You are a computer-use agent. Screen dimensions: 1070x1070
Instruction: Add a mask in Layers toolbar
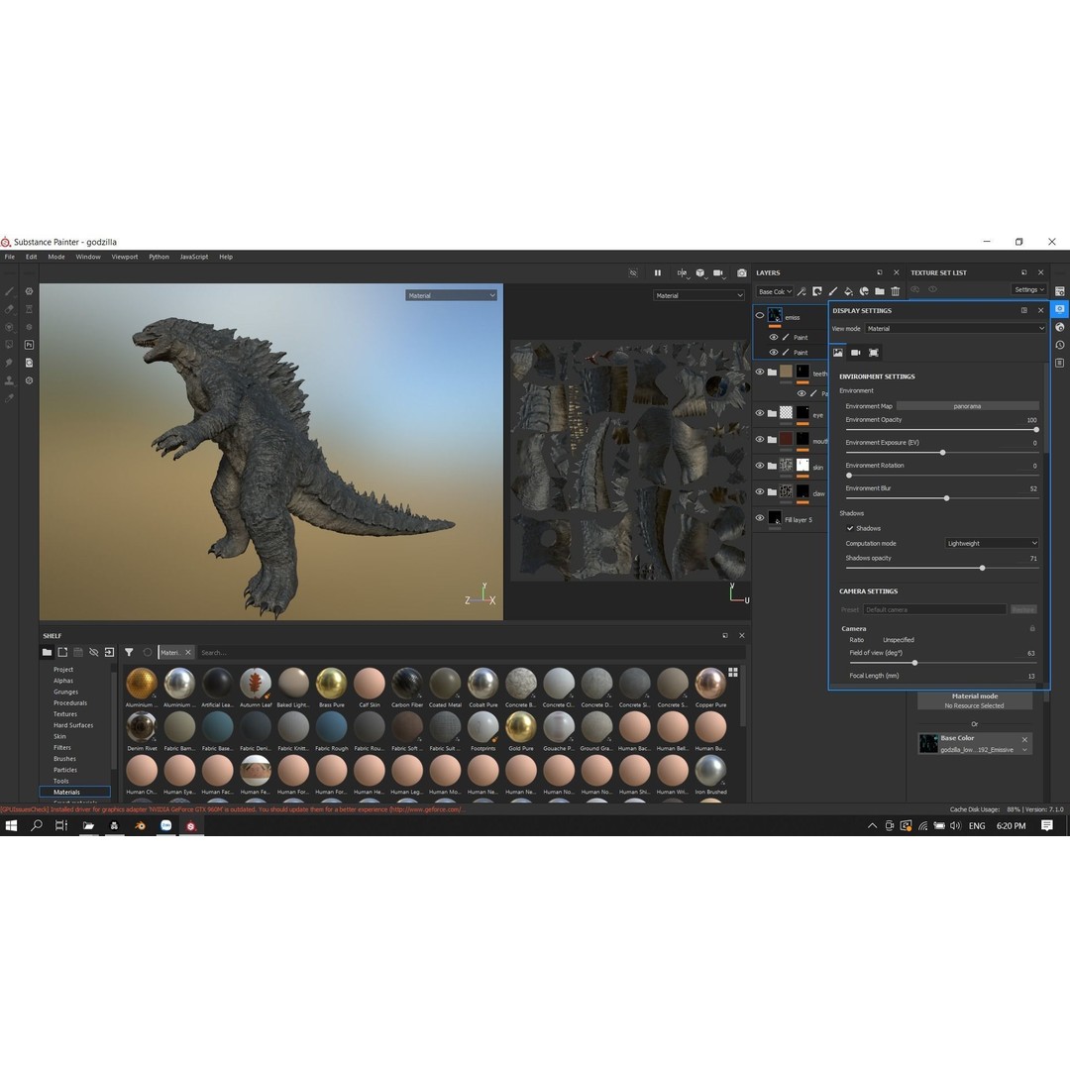(816, 291)
